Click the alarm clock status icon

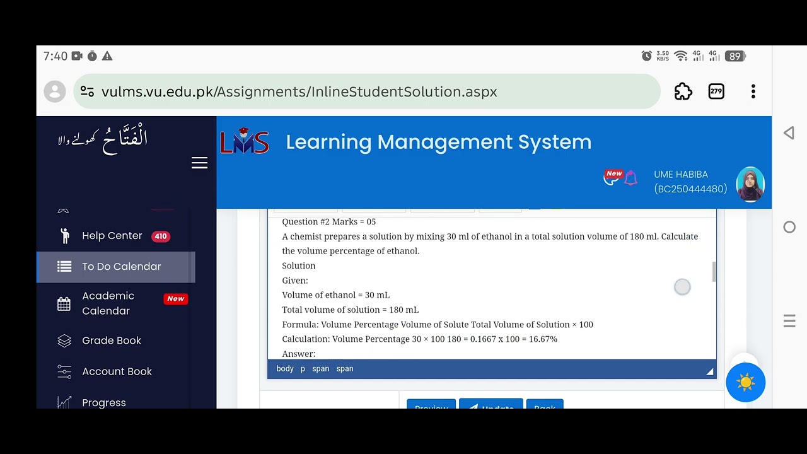[647, 56]
